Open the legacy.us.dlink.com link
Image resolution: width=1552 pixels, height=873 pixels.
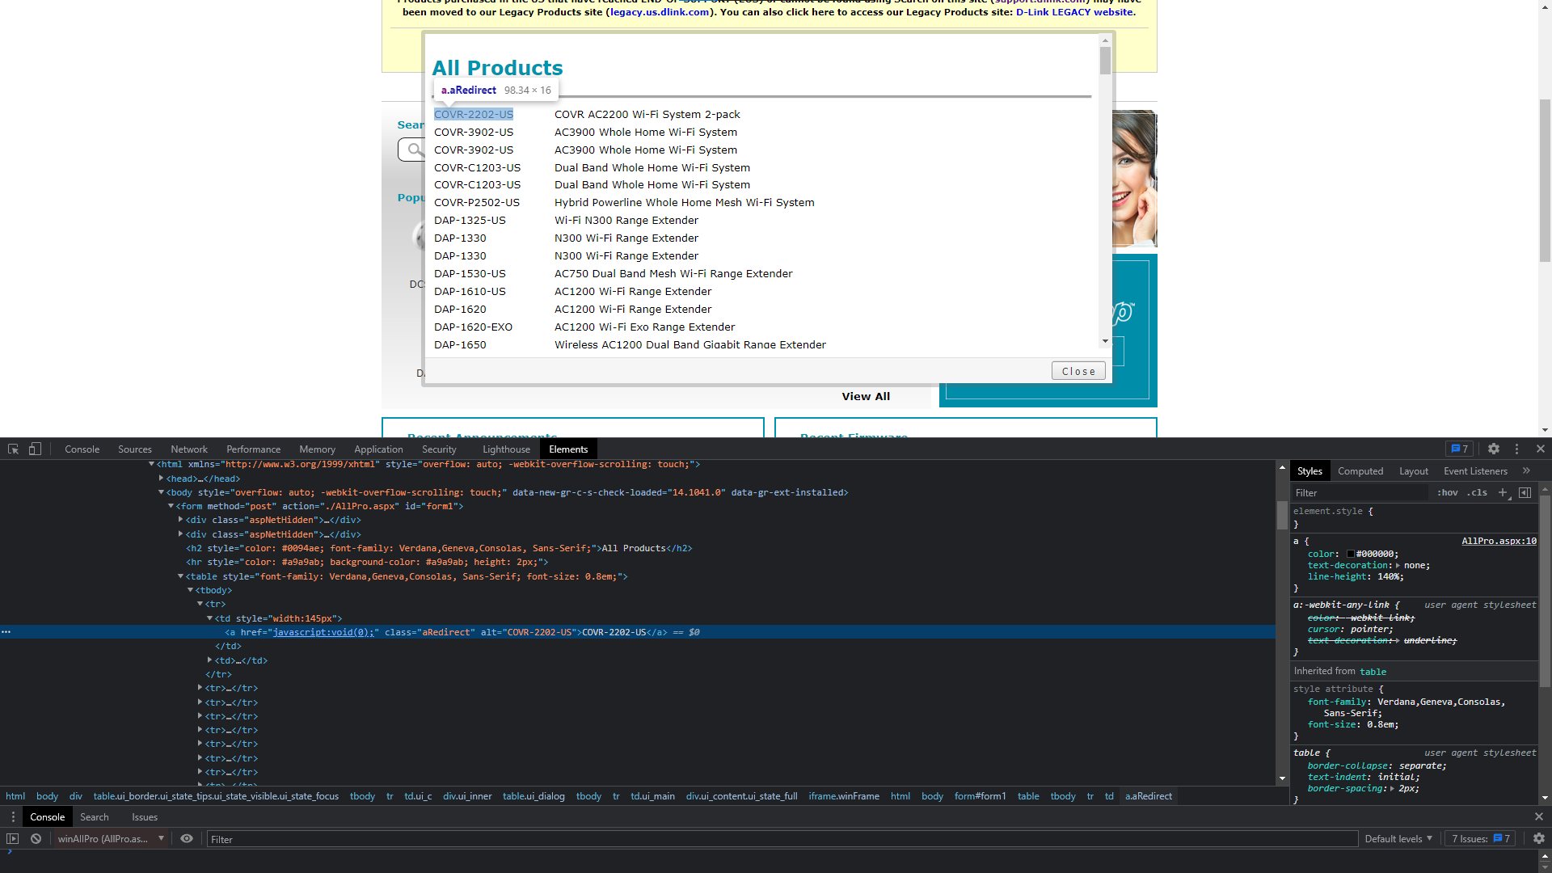pos(660,12)
